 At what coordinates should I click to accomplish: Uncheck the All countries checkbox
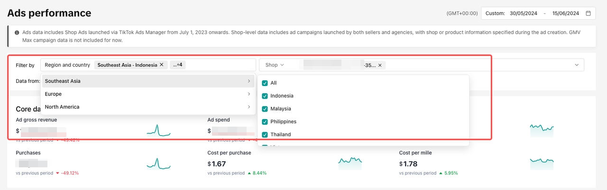(x=265, y=83)
